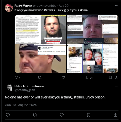
Task: Repost Patrick S. Tomlinson's reply
Action: click(x=35, y=115)
